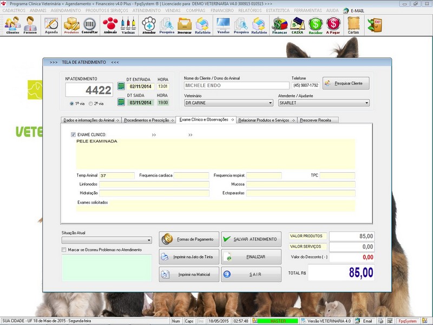Switch to Dados e informações do Animal tab
The image size is (433, 325).
(91, 120)
